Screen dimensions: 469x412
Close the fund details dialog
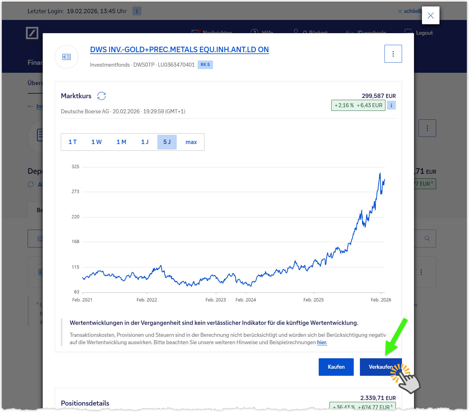(x=430, y=15)
